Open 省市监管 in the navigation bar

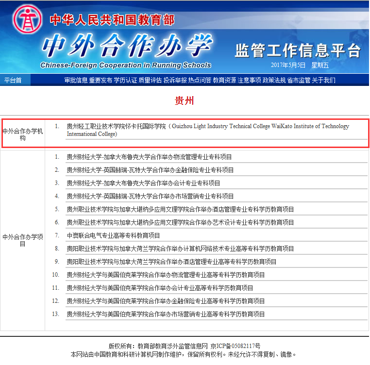[x=299, y=81]
